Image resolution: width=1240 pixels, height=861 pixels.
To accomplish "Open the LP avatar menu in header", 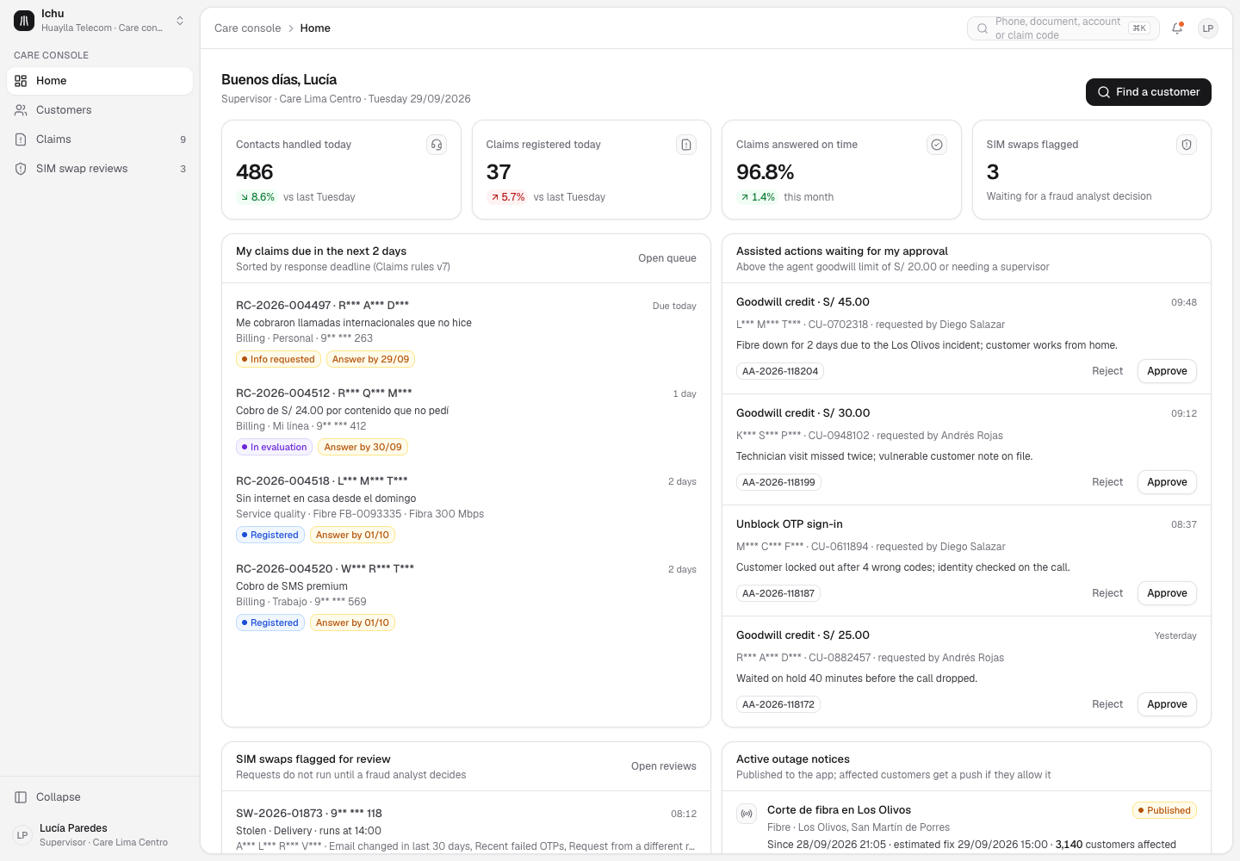I will pyautogui.click(x=1208, y=28).
